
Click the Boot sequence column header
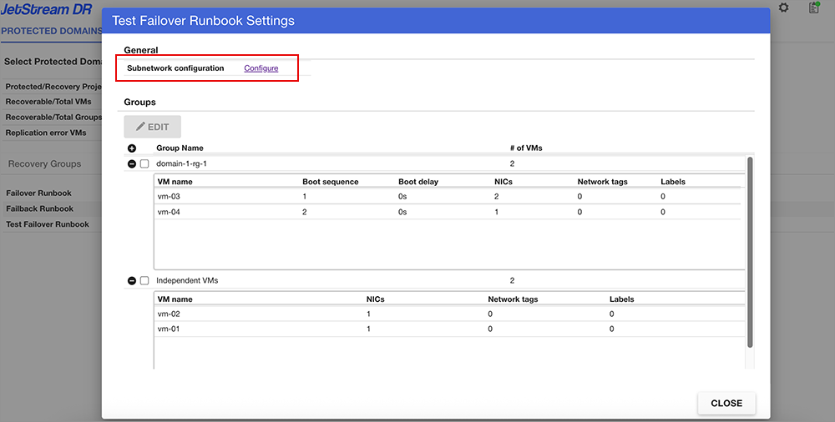pos(330,182)
